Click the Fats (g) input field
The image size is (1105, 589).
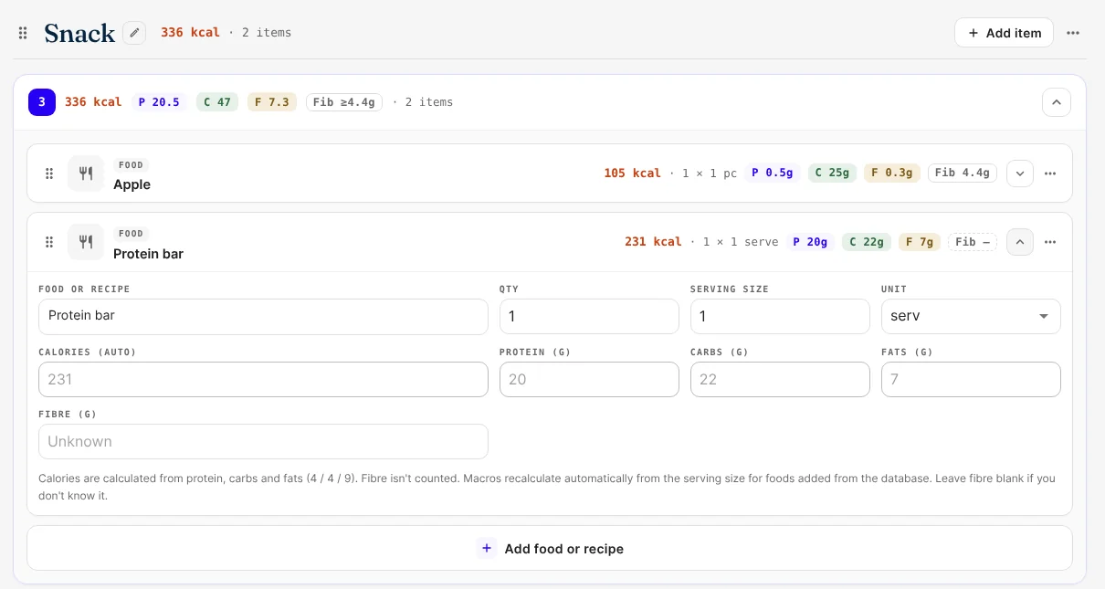coord(971,379)
